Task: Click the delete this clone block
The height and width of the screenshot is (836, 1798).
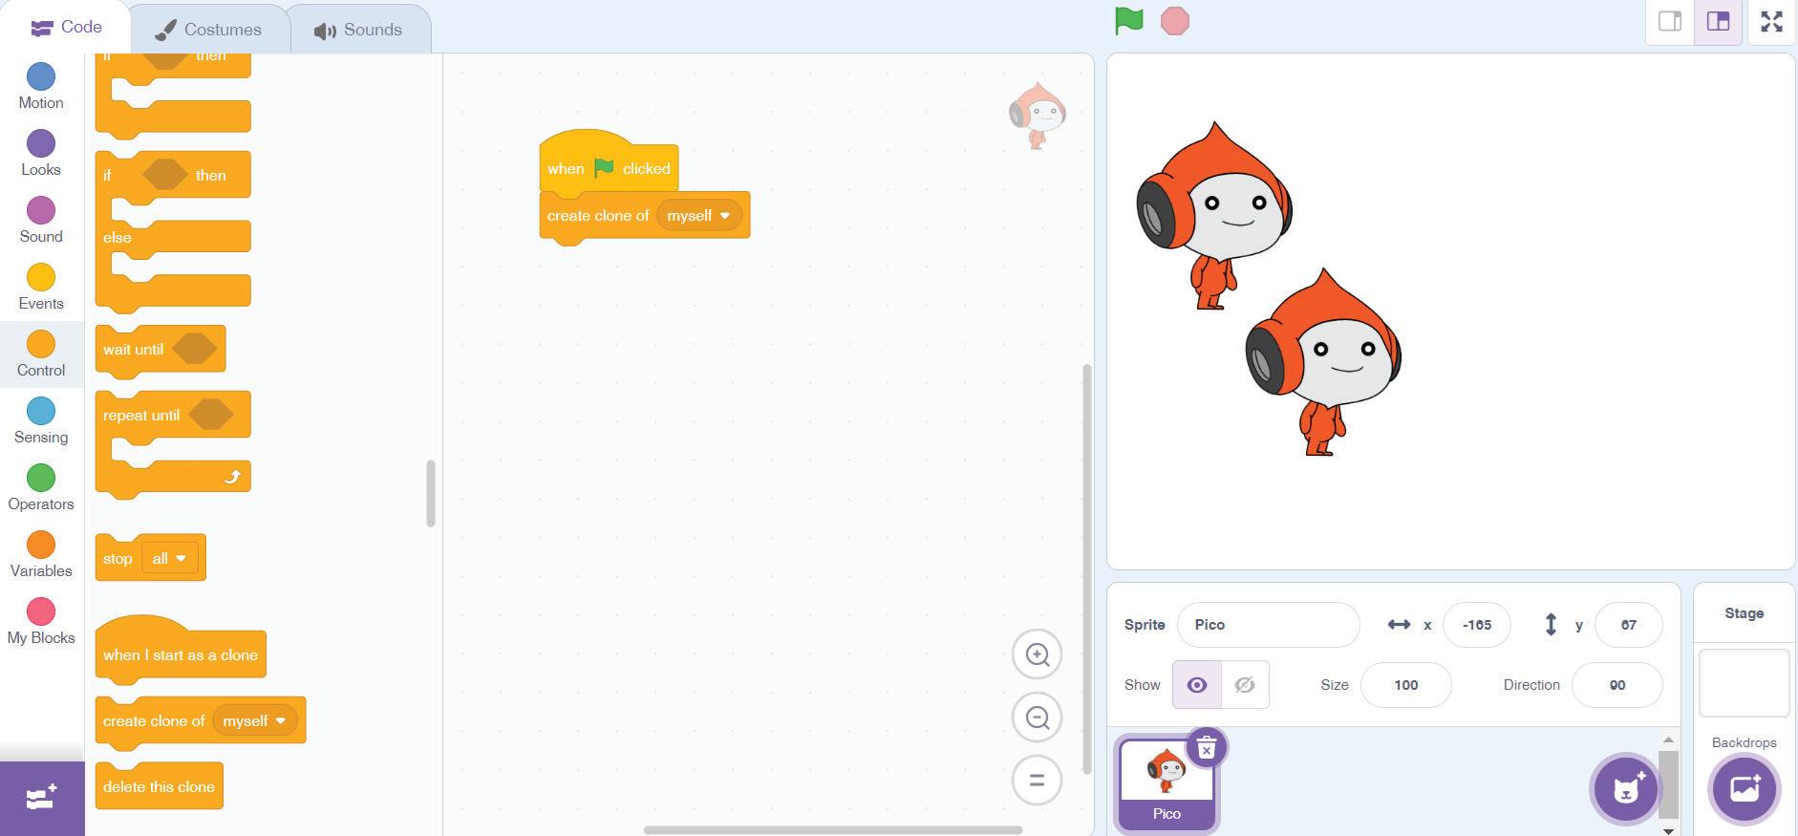Action: click(x=160, y=787)
